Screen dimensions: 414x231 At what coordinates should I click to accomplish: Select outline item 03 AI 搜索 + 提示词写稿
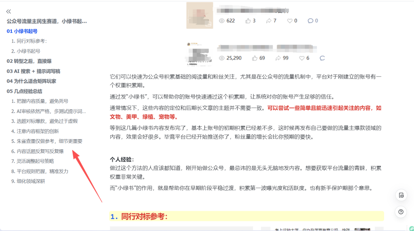(34, 71)
